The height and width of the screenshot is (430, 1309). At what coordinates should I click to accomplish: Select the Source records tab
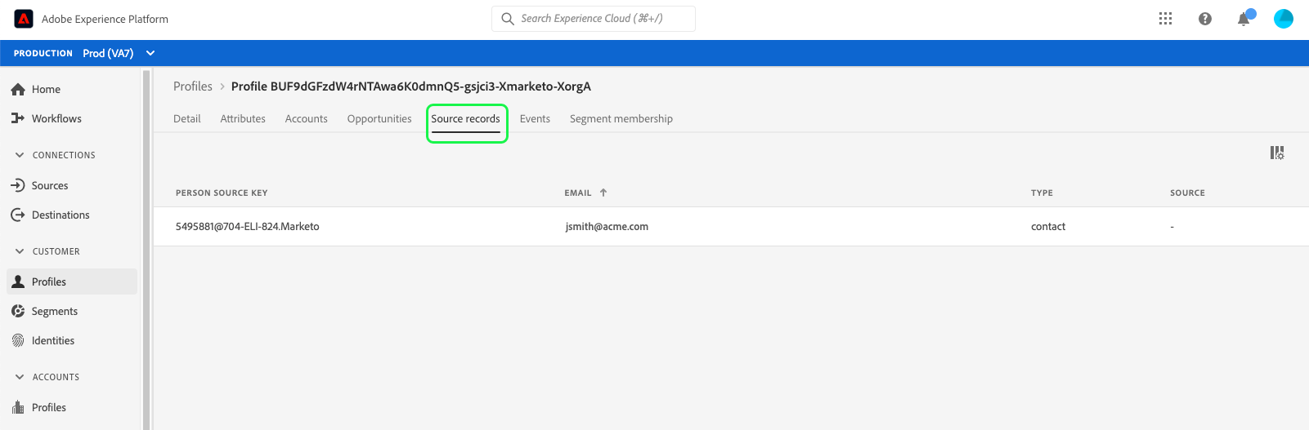coord(466,119)
